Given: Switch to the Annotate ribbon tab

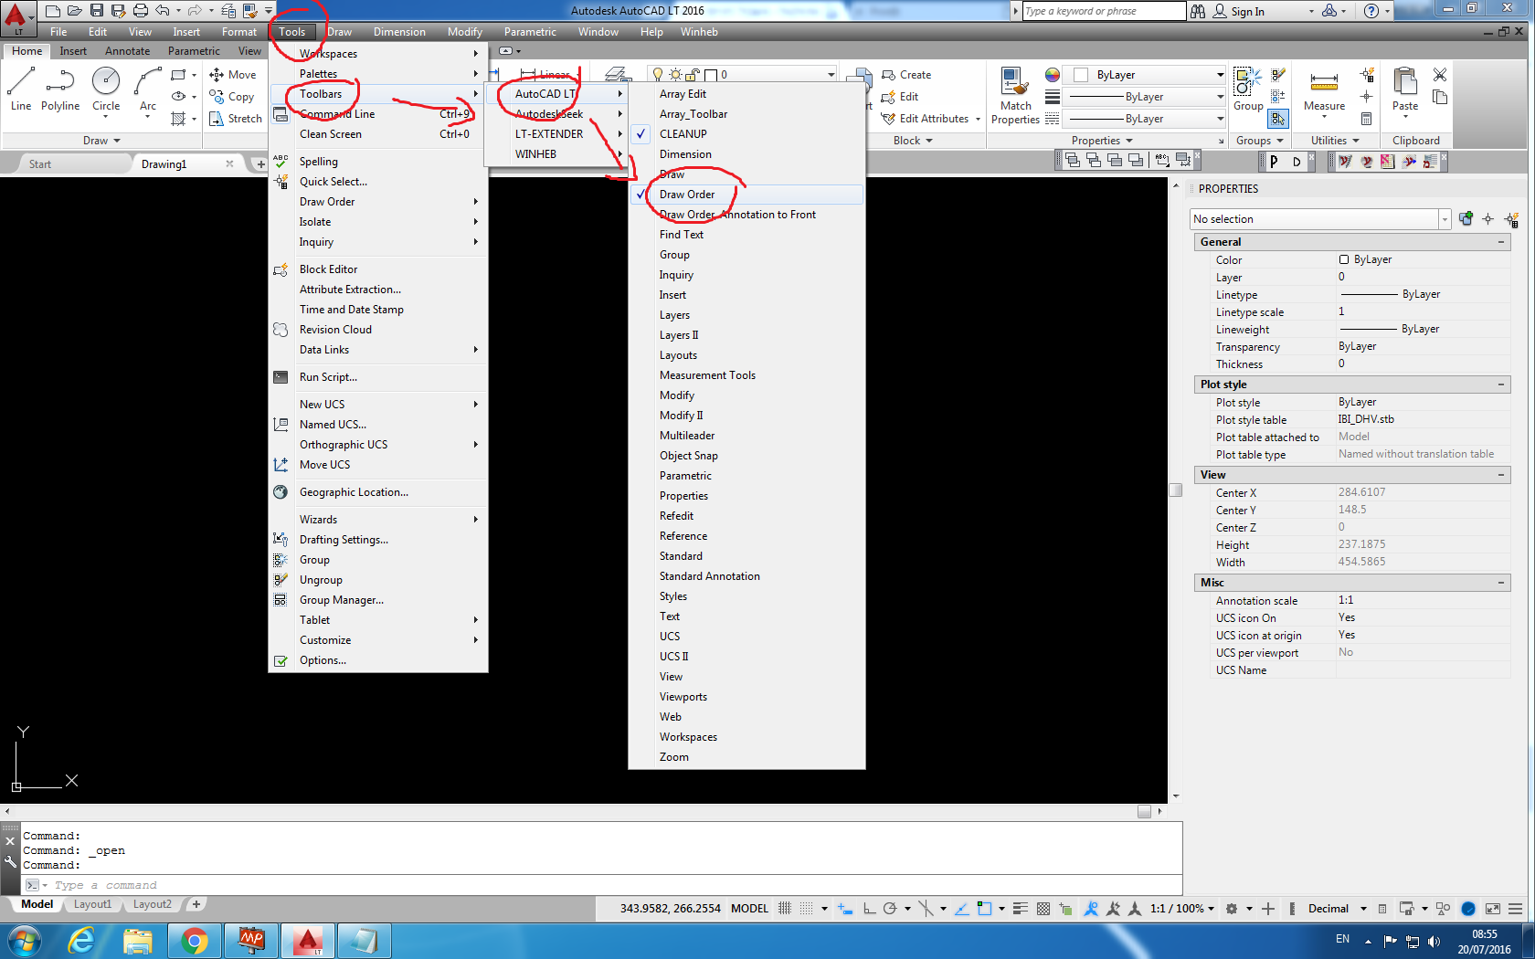Looking at the screenshot, I should (x=127, y=51).
